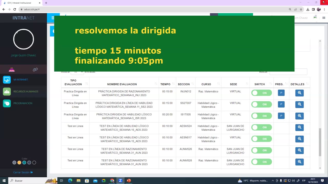Sort table by PREG. column
The image size is (328, 184).
[x=281, y=83]
